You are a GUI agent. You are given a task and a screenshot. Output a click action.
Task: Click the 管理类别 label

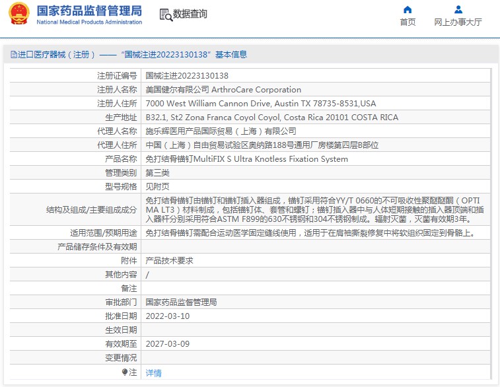click(121, 173)
